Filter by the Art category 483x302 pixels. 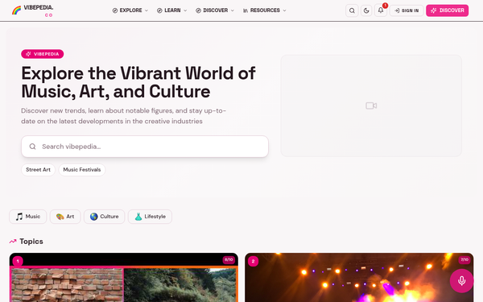point(65,217)
